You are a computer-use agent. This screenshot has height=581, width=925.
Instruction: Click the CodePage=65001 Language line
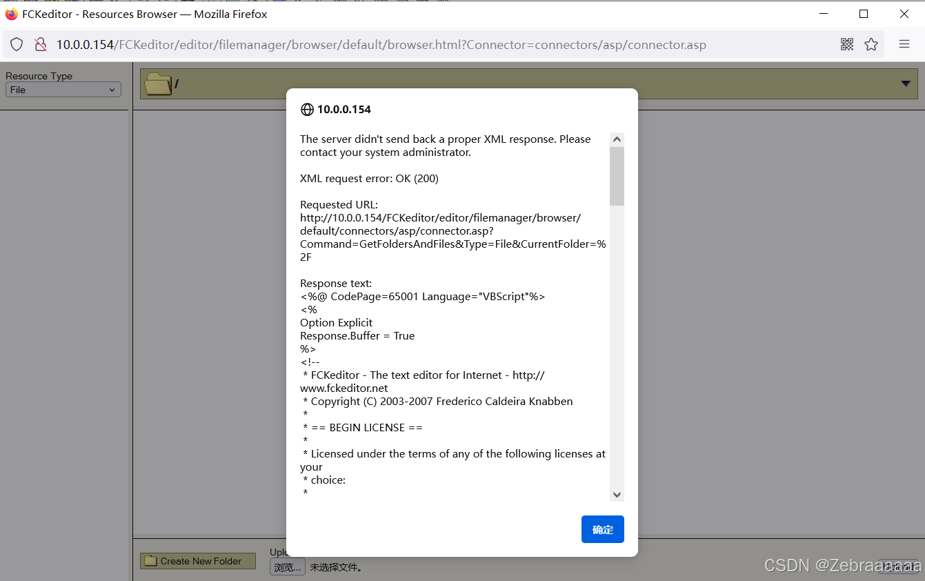(423, 297)
